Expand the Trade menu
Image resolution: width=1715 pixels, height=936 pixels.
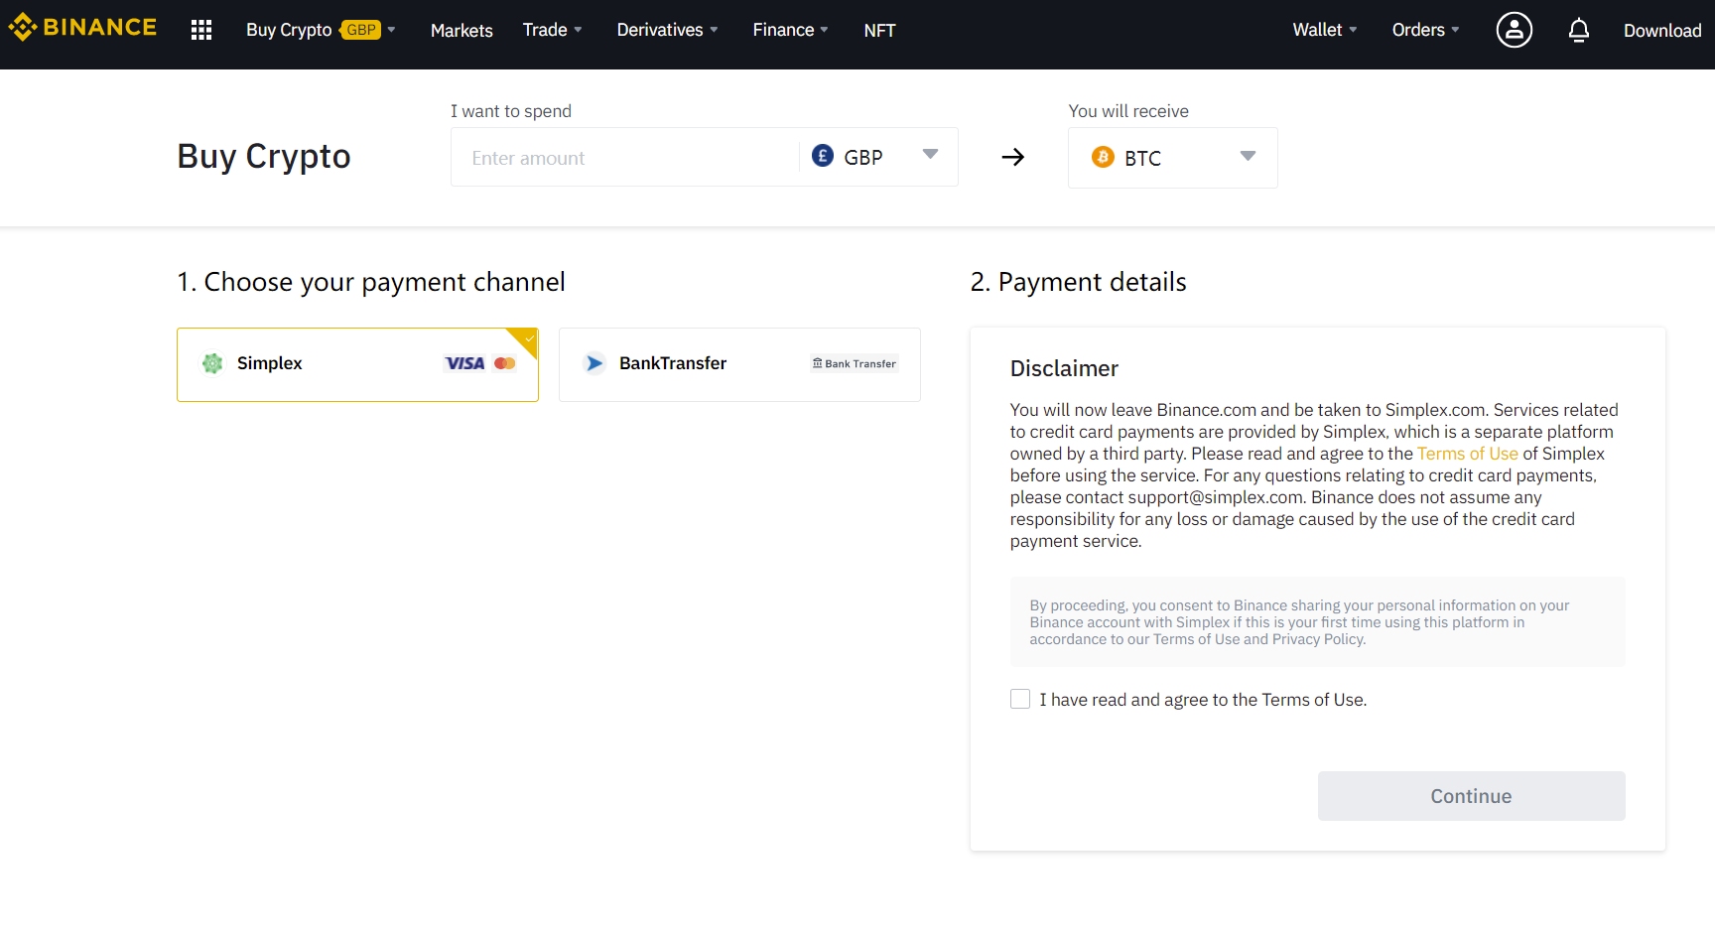[x=552, y=30]
